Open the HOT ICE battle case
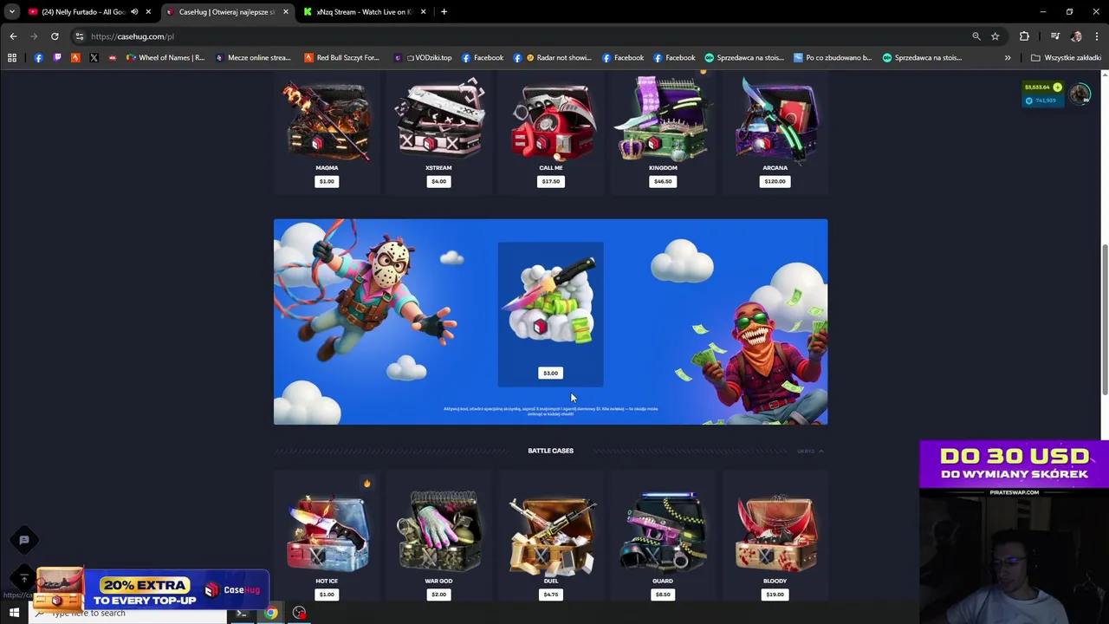Viewport: 1109px width, 624px height. (327, 533)
